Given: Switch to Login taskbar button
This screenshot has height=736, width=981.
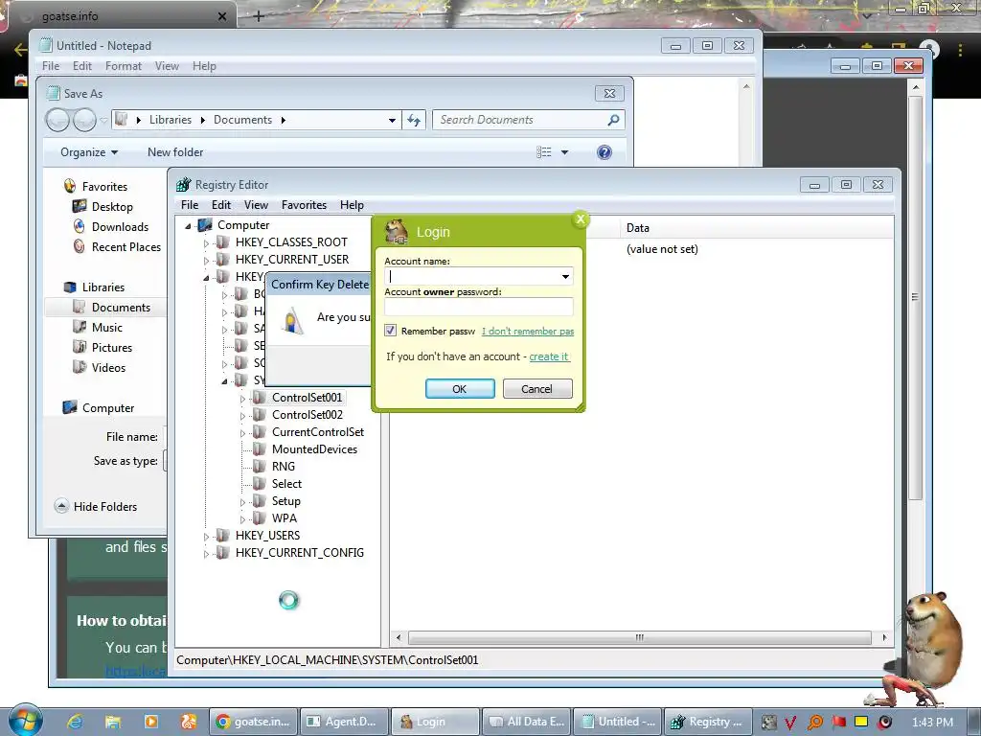Looking at the screenshot, I should click(x=436, y=722).
